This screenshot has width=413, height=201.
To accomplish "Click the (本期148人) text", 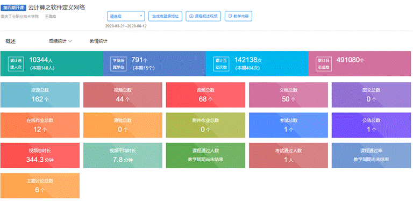I will pos(42,68).
